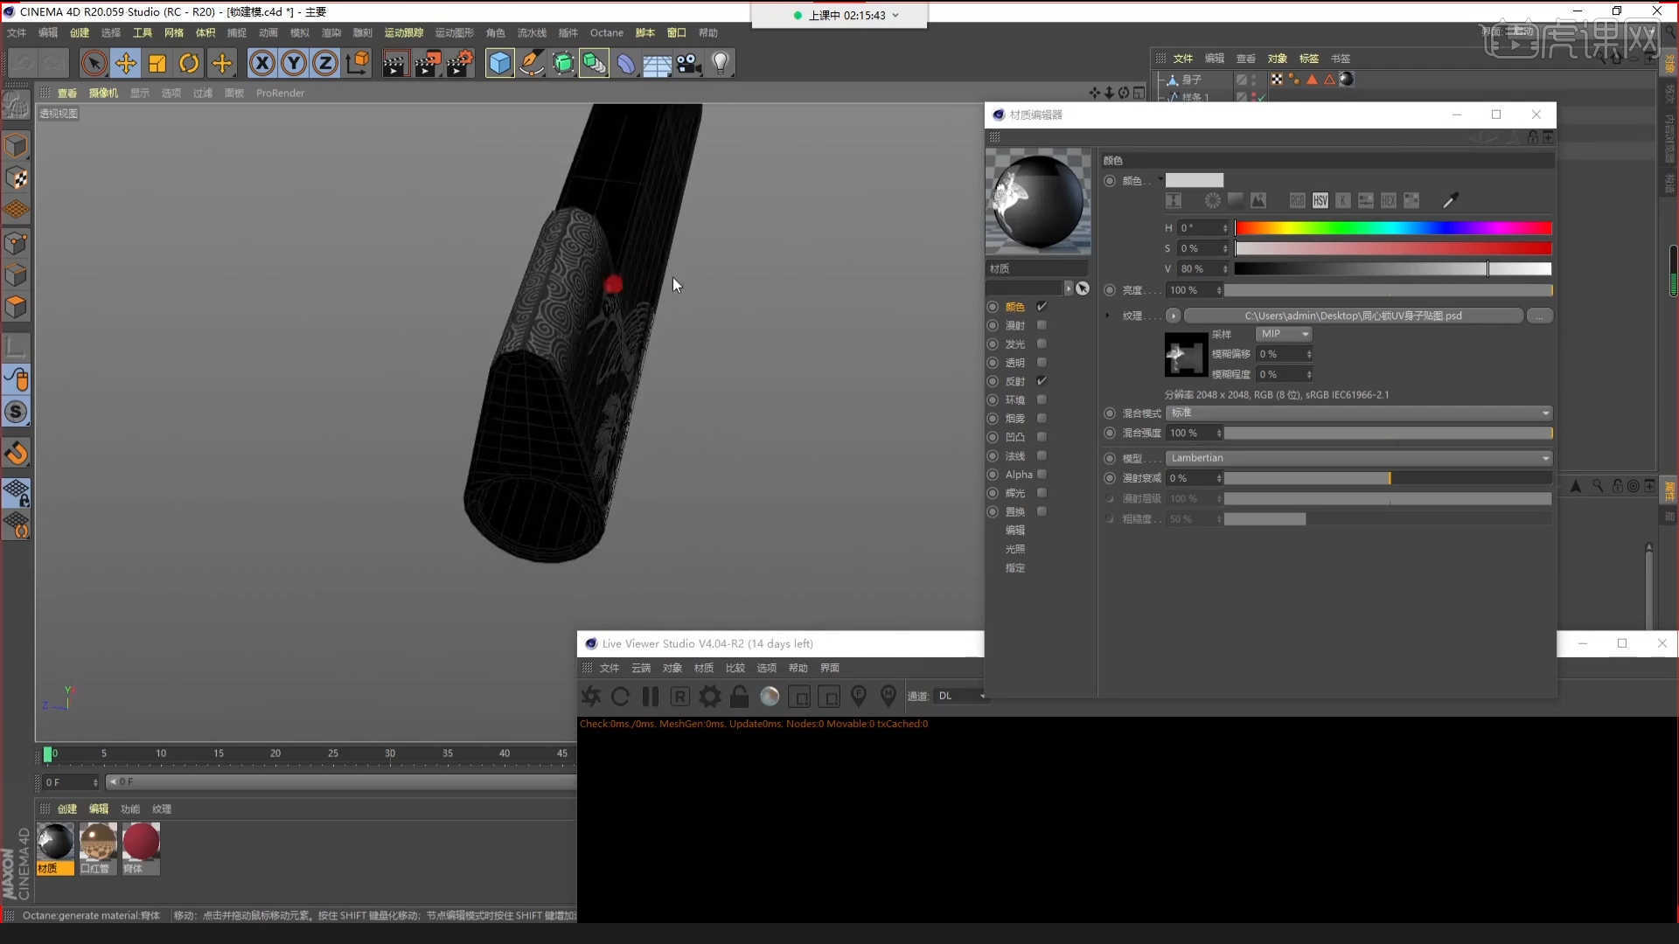The image size is (1679, 944).
Task: Disable the 反射 channel checkbox
Action: click(x=1042, y=381)
